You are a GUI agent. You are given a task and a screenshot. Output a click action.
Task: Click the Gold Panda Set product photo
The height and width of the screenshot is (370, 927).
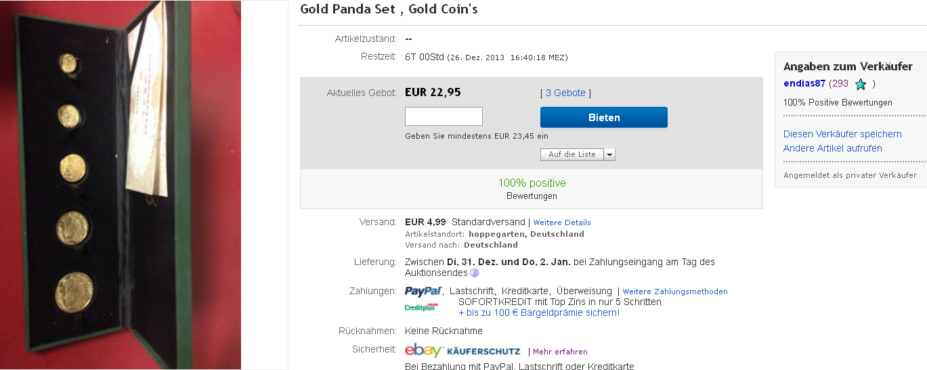pos(121,185)
